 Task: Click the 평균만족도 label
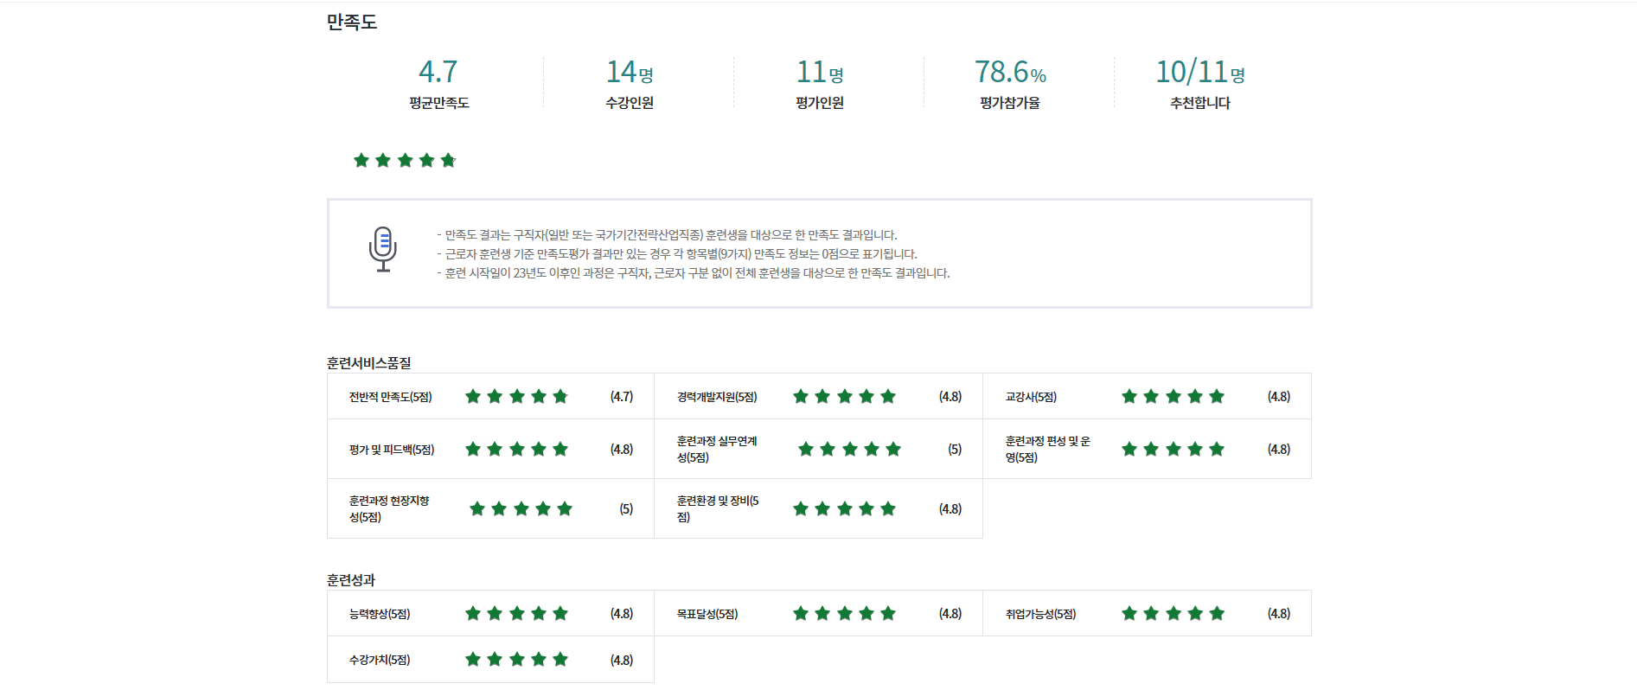coord(439,103)
